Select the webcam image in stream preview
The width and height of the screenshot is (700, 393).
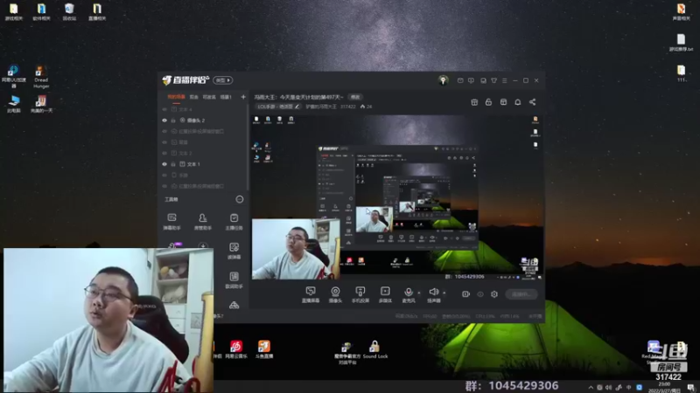pyautogui.click(x=296, y=249)
